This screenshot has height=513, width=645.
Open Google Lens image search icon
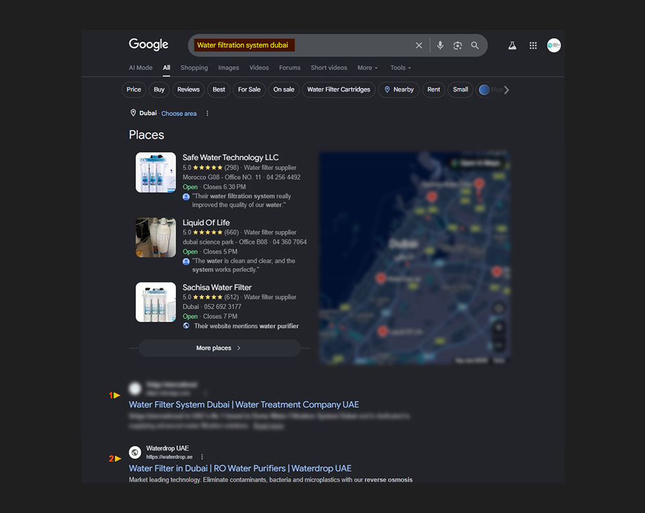(457, 45)
